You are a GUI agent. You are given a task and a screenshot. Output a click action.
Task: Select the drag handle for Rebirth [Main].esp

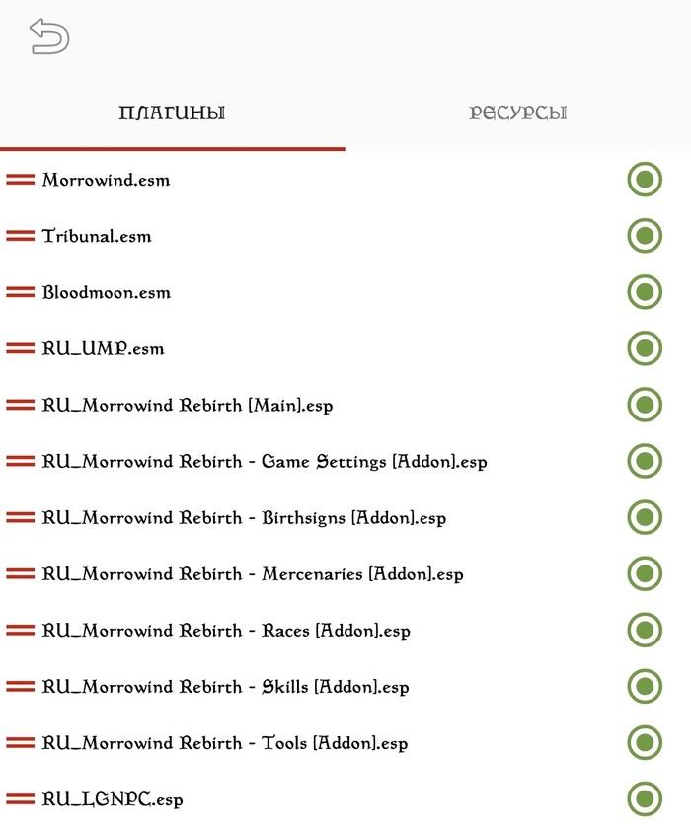pos(21,405)
